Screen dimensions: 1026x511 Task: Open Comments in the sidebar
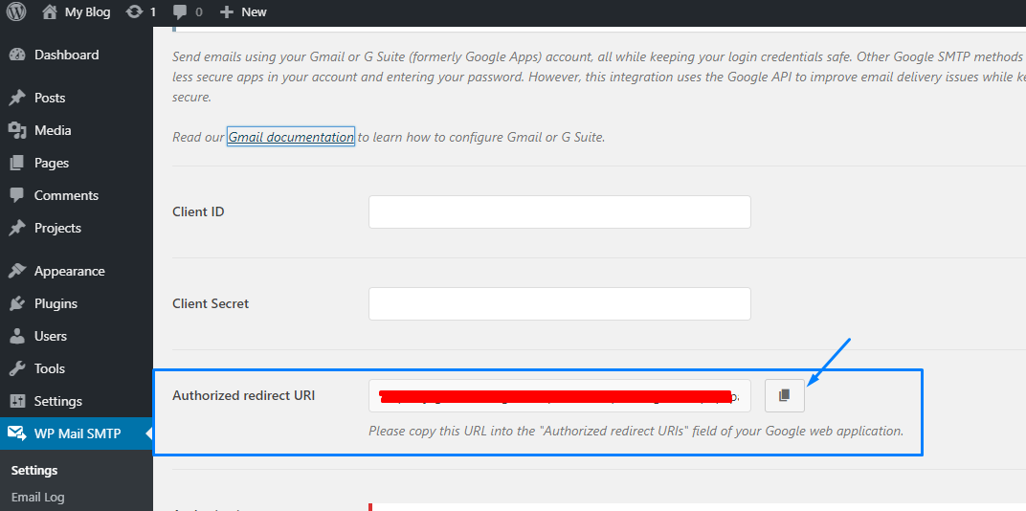tap(66, 195)
